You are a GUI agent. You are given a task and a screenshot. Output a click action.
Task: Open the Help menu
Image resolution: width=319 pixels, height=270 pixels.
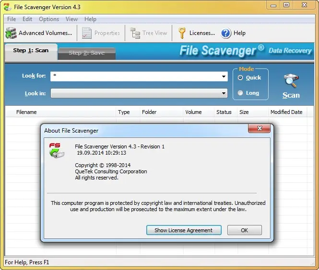coord(90,19)
